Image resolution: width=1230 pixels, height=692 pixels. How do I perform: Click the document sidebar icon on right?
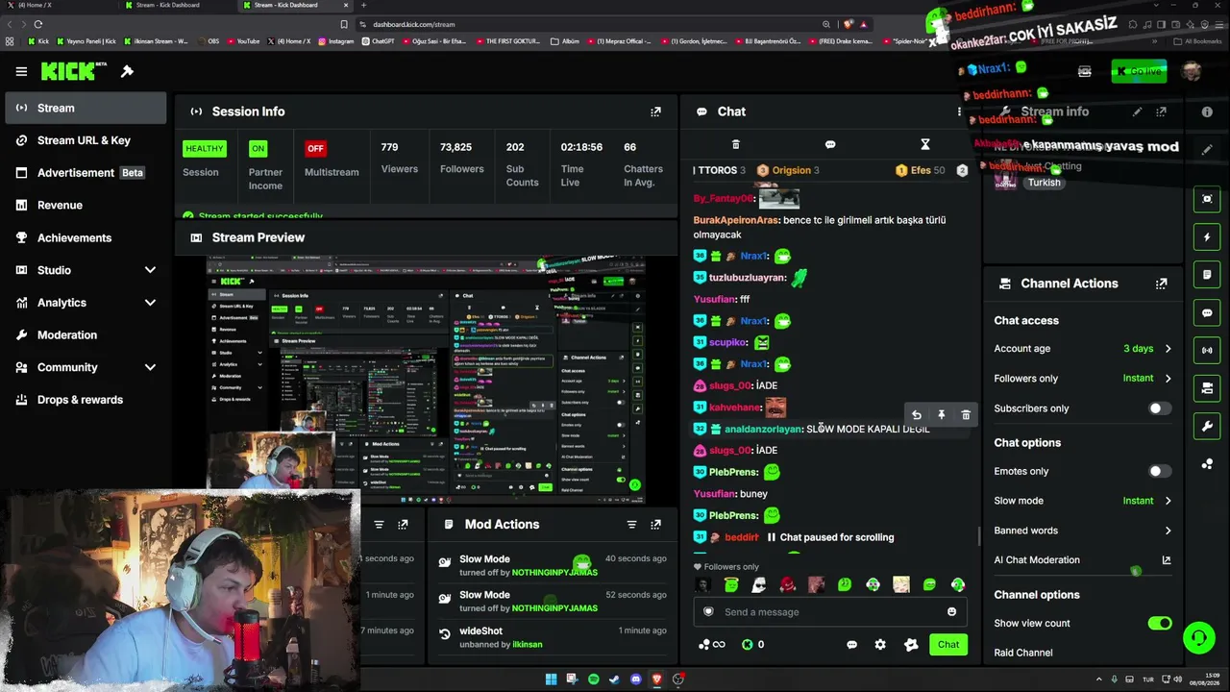pyautogui.click(x=1208, y=275)
